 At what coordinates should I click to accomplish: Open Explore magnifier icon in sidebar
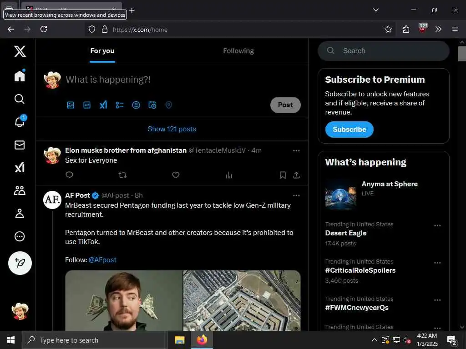pos(20,99)
